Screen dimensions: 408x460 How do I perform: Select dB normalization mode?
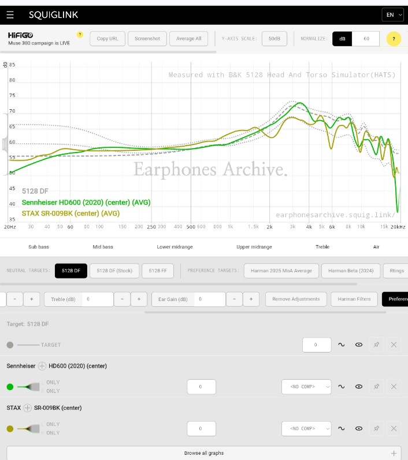[342, 39]
